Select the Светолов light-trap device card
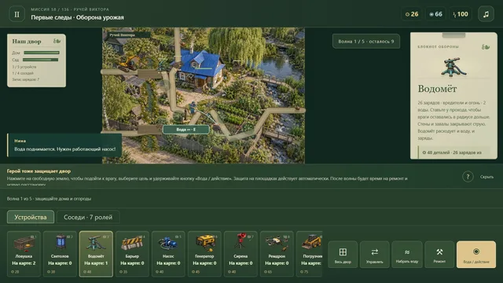This screenshot has width=503, height=283. pos(60,253)
